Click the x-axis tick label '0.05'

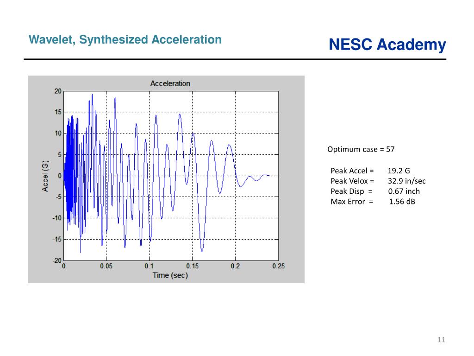point(106,266)
